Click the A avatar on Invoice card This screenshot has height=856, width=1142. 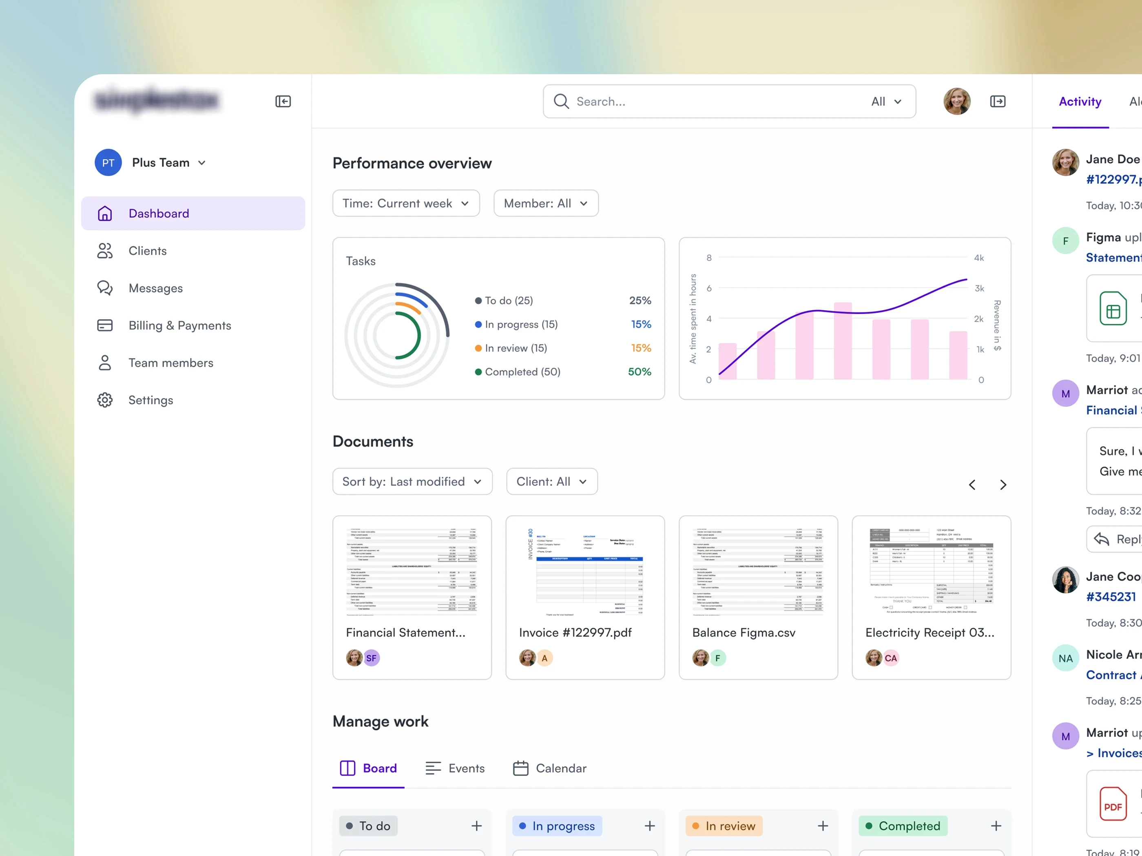[x=544, y=658]
